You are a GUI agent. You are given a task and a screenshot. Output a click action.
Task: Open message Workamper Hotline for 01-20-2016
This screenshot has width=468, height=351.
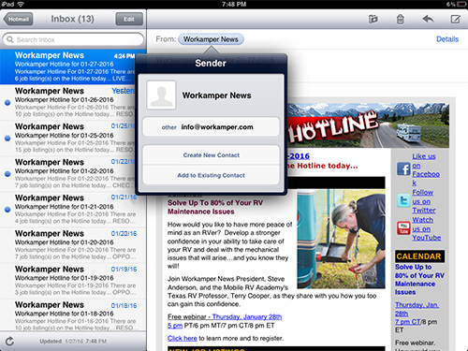coord(73,245)
